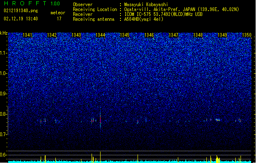Screen dimensions: 256x163
Task: Click the bright echo cluster near 1349
Action: 218,120
